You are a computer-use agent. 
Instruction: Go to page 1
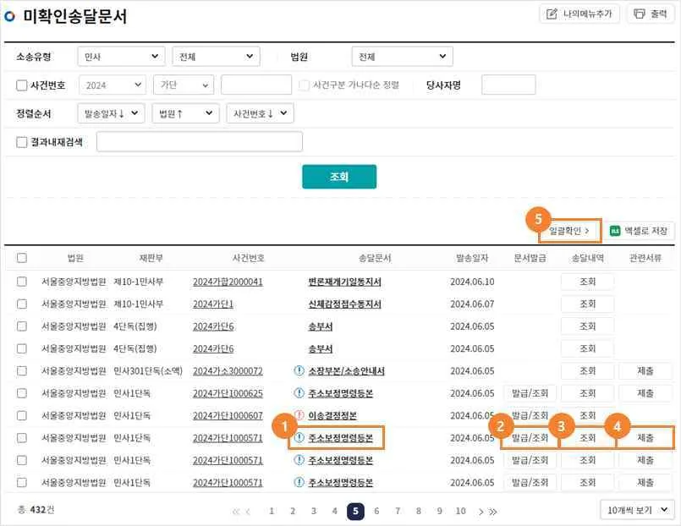272,512
